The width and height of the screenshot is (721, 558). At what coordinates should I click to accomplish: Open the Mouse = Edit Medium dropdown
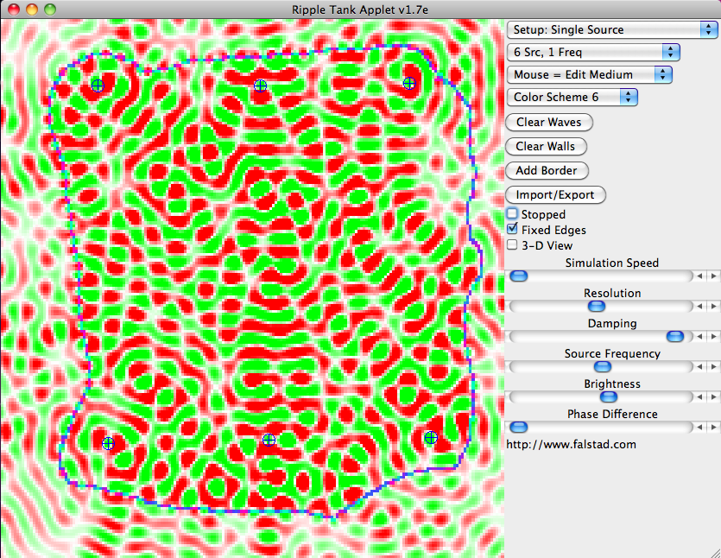click(x=590, y=74)
